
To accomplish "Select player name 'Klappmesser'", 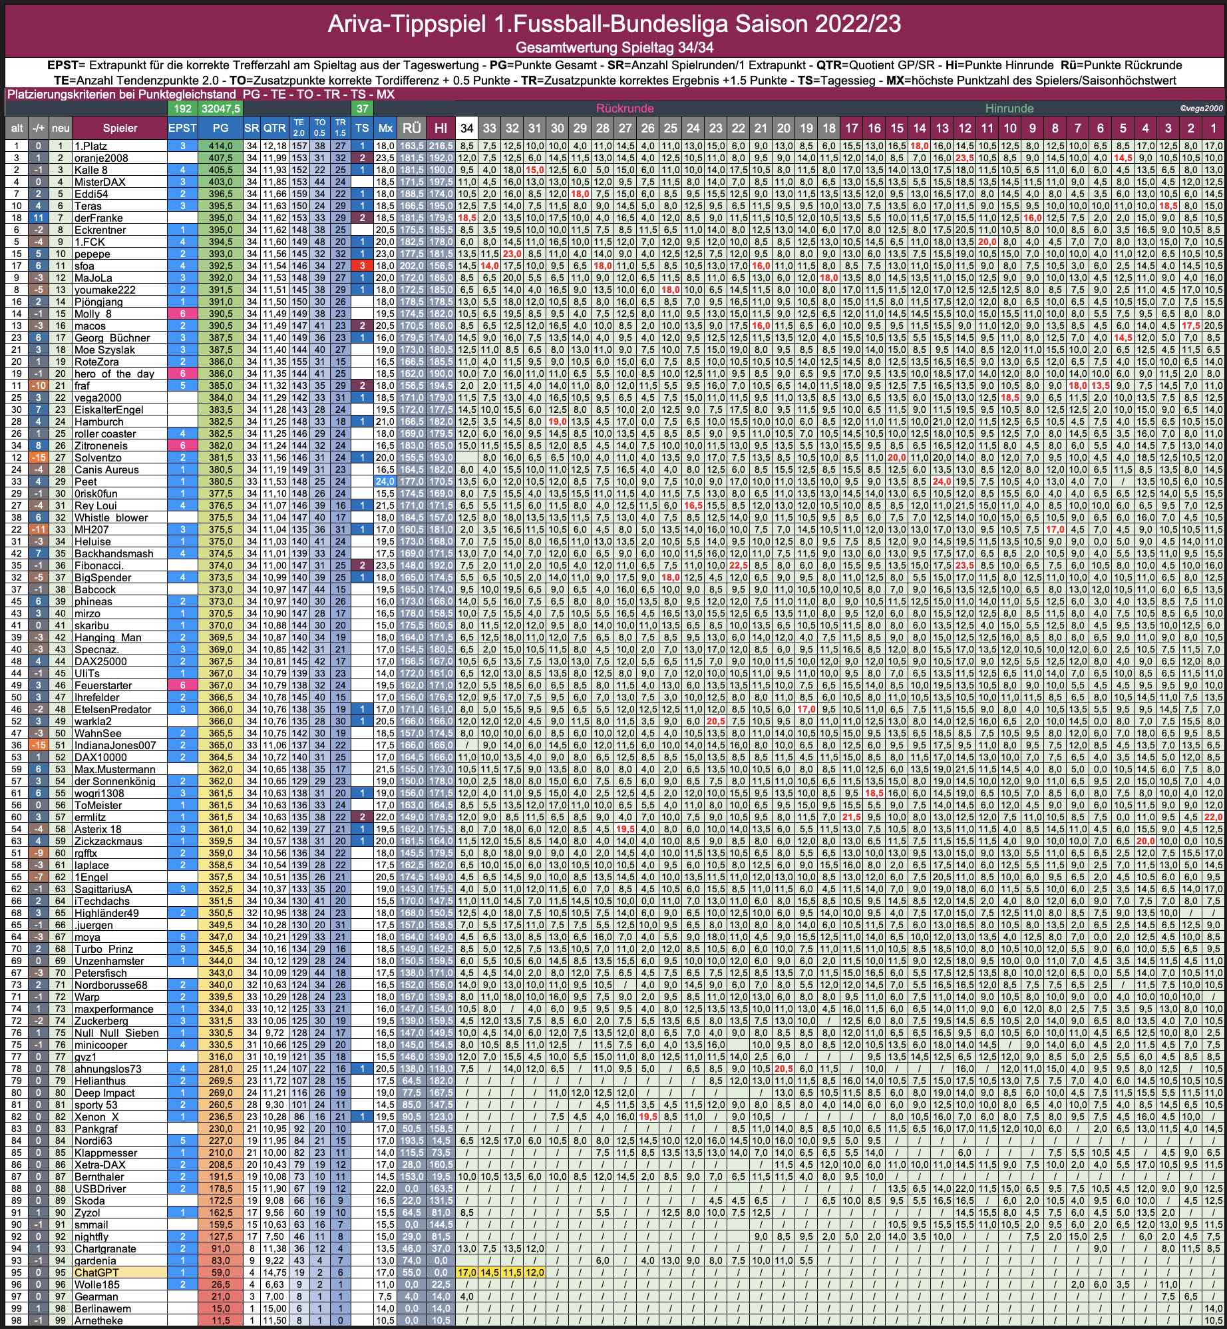I will (105, 1153).
